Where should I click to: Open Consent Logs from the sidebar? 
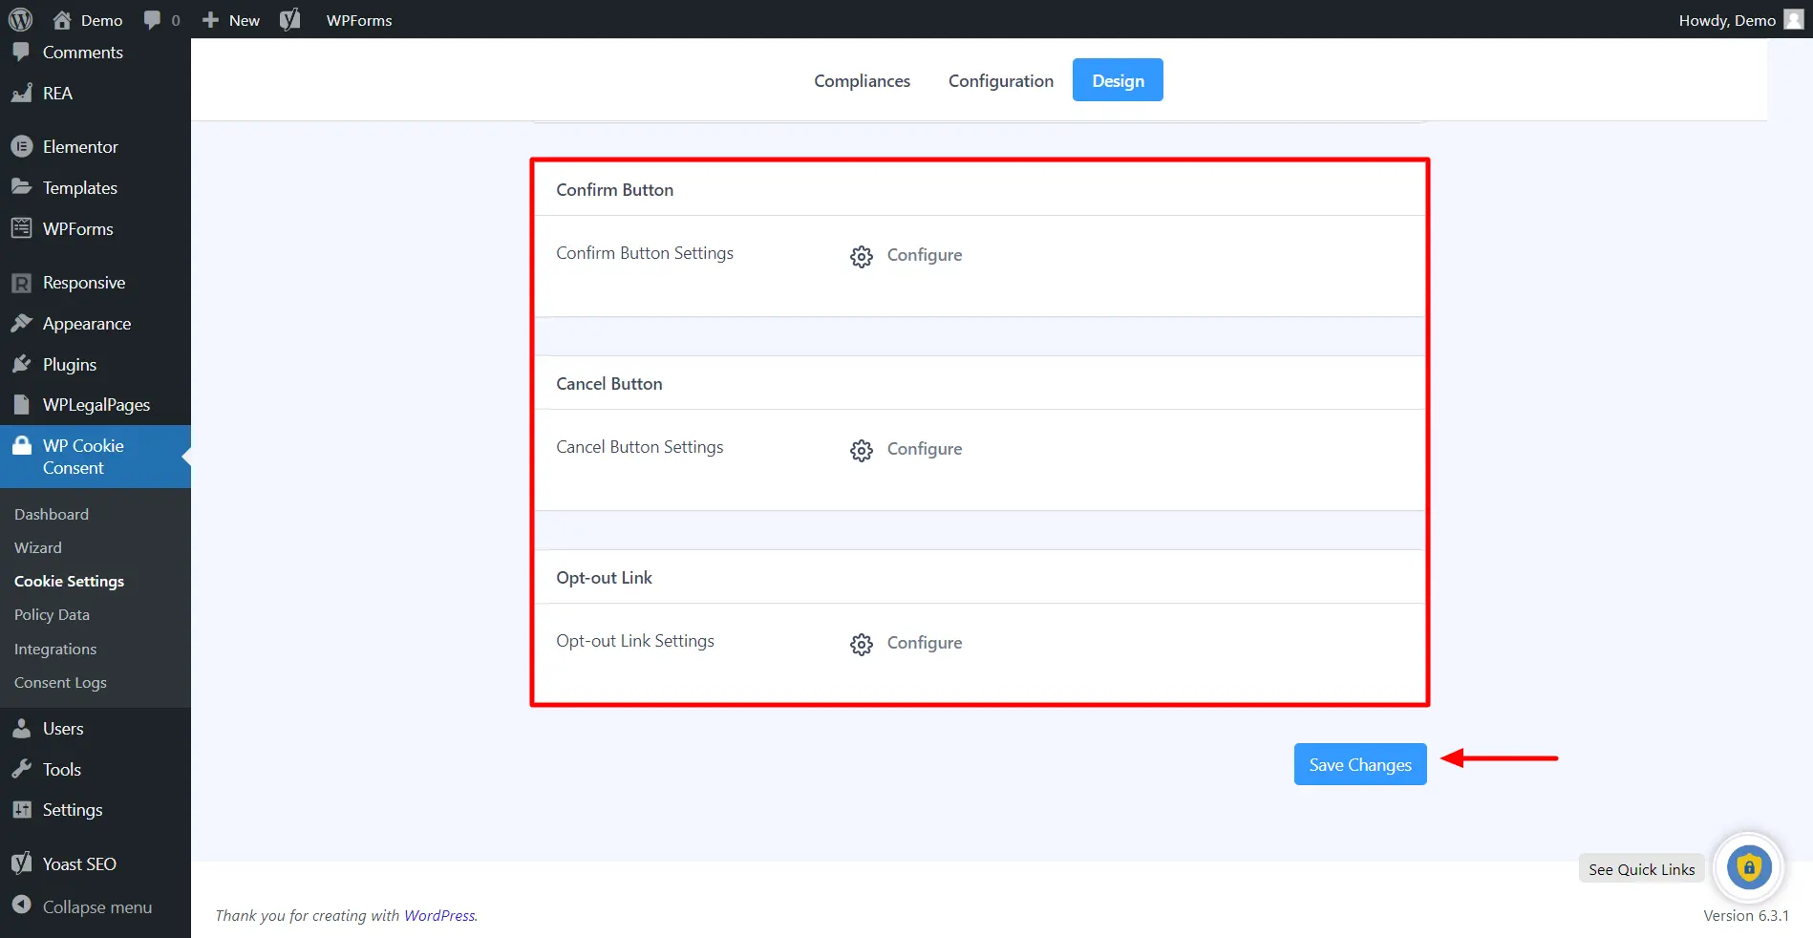[x=60, y=682]
